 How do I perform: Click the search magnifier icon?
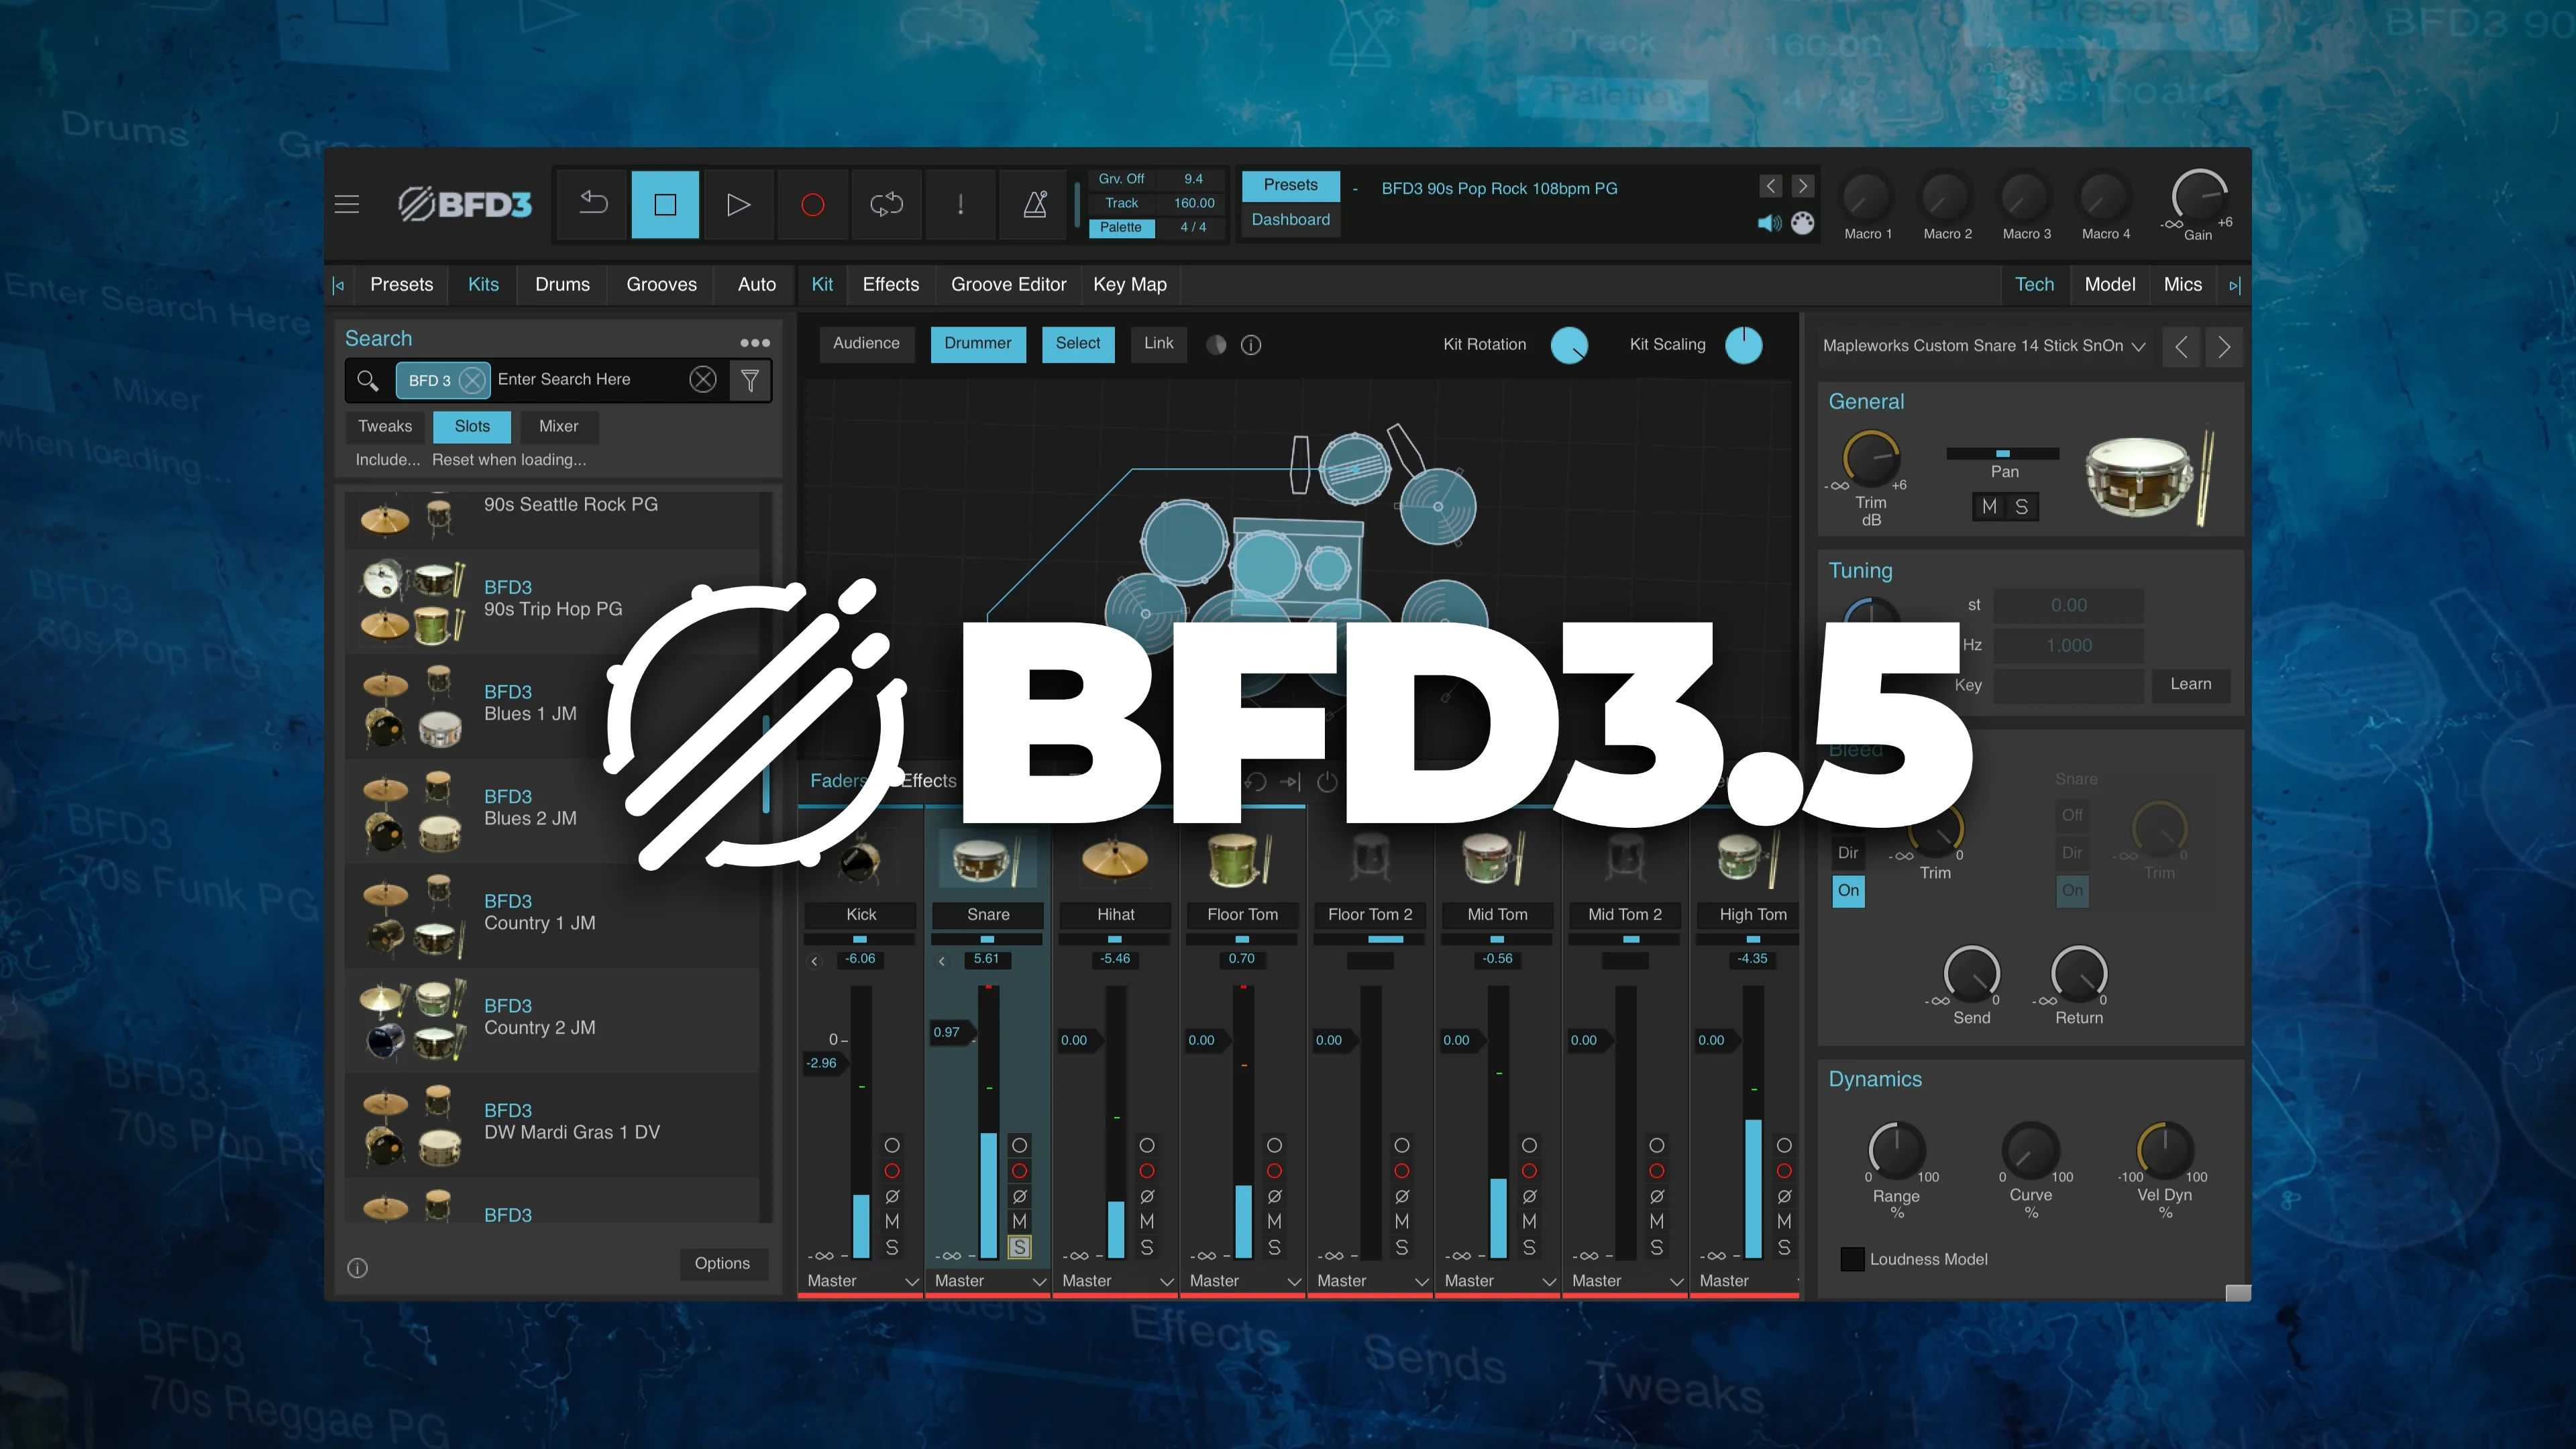coord(367,380)
